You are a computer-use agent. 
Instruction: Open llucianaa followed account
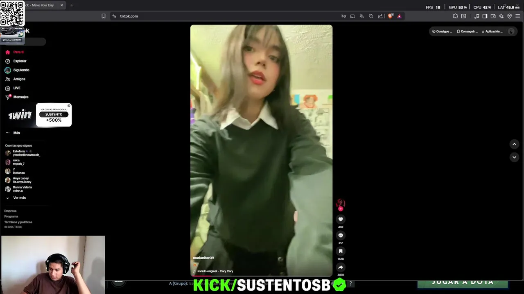(15, 171)
